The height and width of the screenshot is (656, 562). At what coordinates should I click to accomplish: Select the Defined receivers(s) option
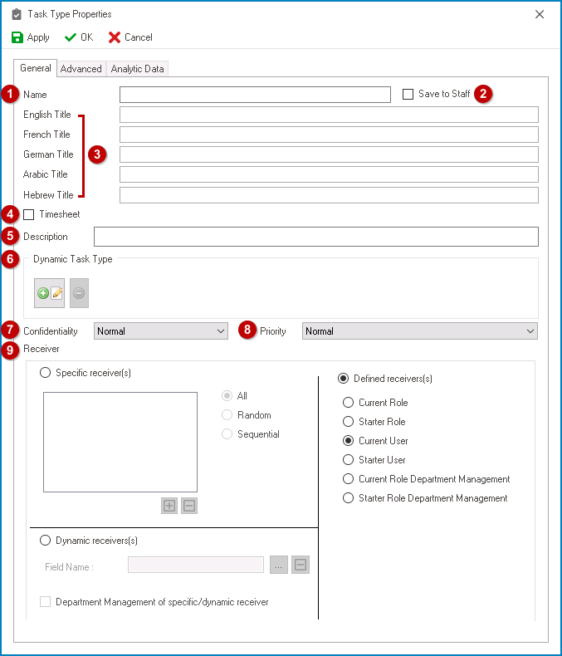click(343, 378)
